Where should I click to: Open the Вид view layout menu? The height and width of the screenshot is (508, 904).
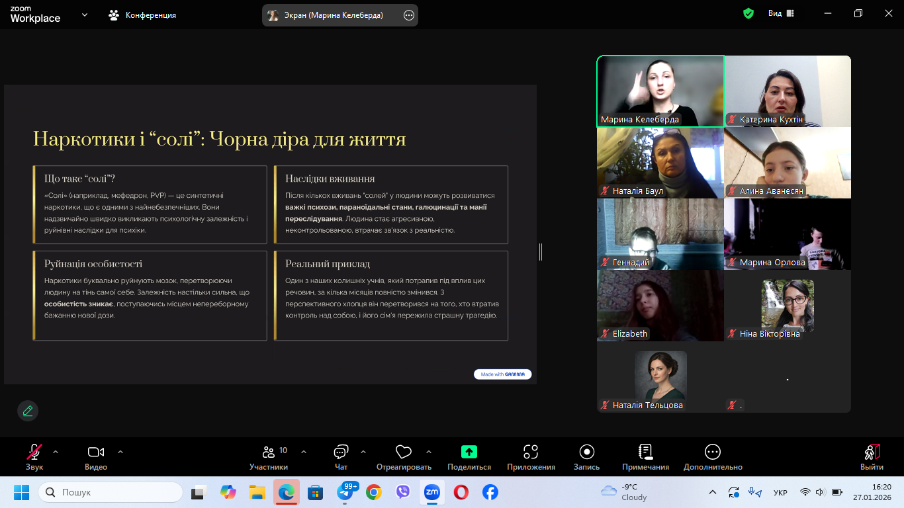coord(781,14)
